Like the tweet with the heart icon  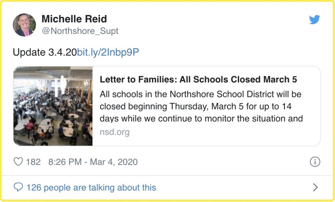[x=19, y=162]
